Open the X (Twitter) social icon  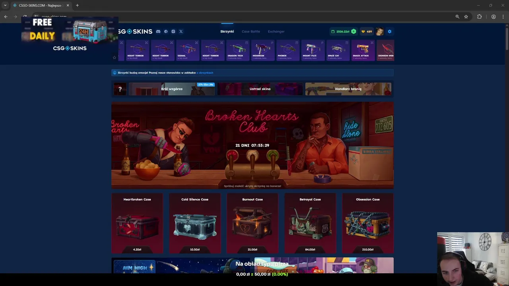coord(181,31)
